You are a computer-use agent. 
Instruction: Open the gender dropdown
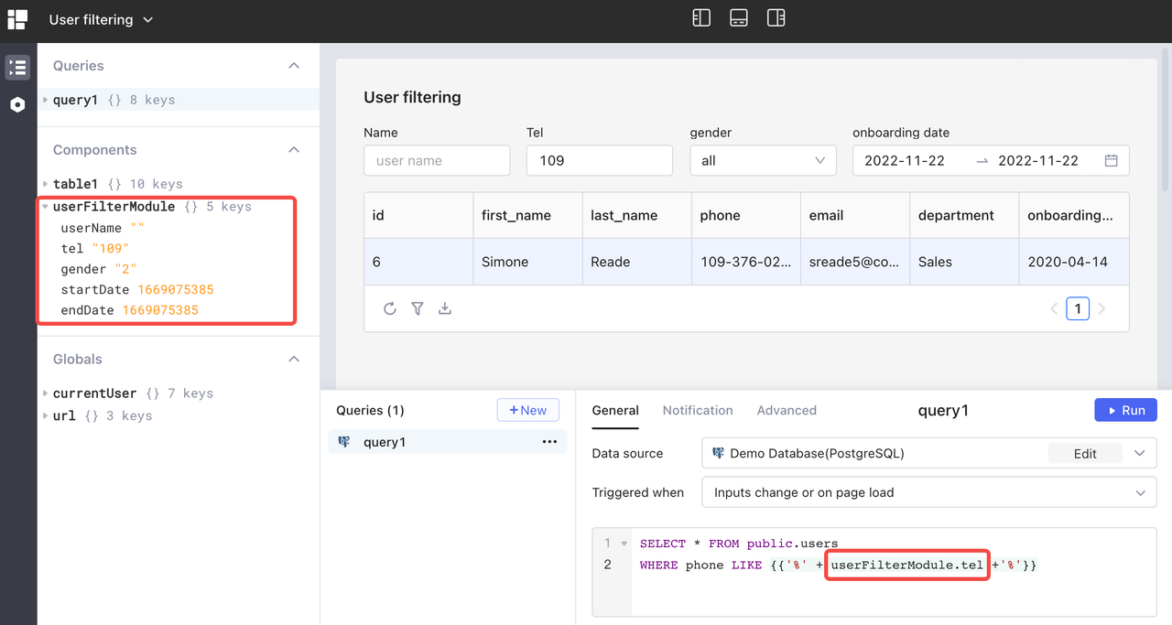(x=763, y=160)
